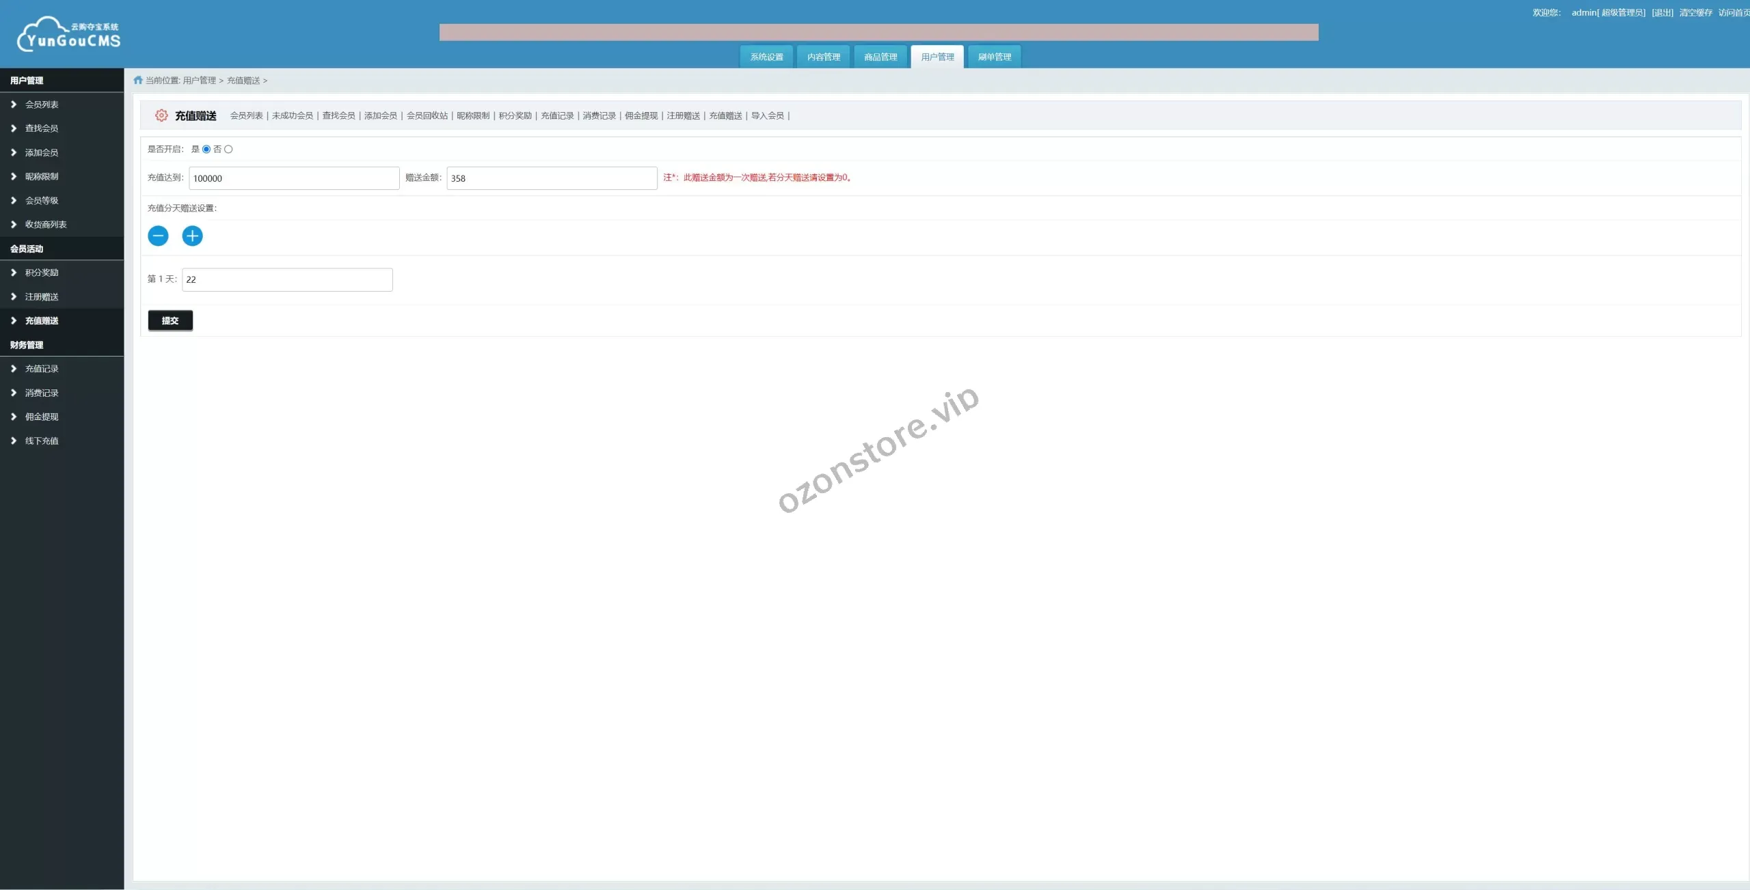Click the blue minus circle icon
Image resolution: width=1750 pixels, height=890 pixels.
pyautogui.click(x=158, y=236)
